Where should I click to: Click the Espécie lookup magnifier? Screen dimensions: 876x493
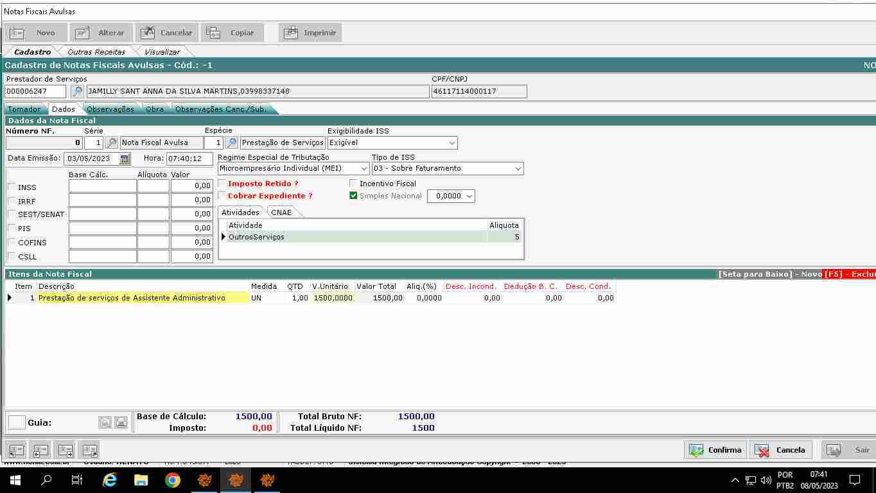click(x=231, y=143)
